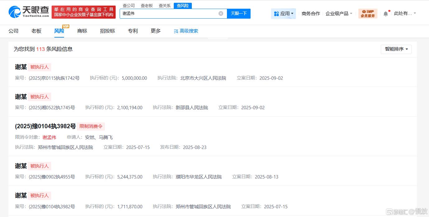Switch to the 查老板 search tab
Screen dimensions: 429x217
[x=147, y=6]
